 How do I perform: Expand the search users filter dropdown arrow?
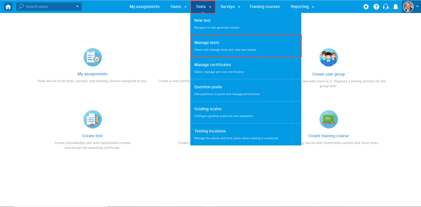tap(77, 7)
